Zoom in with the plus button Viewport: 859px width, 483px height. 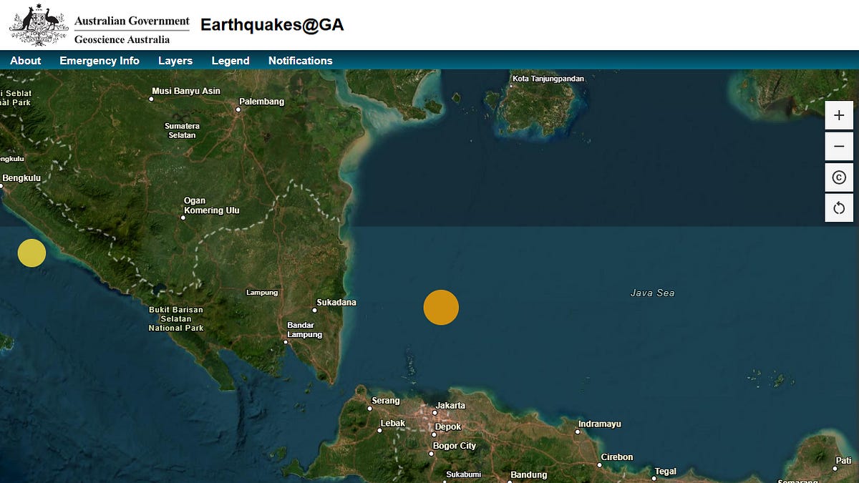(x=839, y=115)
